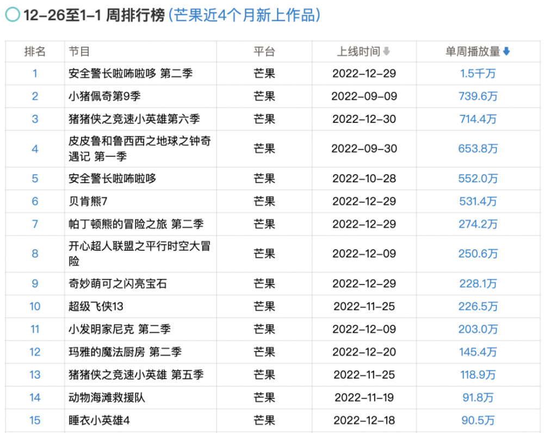Click rank number 1
This screenshot has height=433, width=544.
(35, 73)
